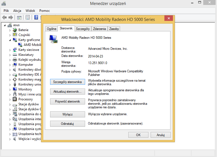217x157 pixels.
Task: Open the Widok menu
Action: pos(30,10)
